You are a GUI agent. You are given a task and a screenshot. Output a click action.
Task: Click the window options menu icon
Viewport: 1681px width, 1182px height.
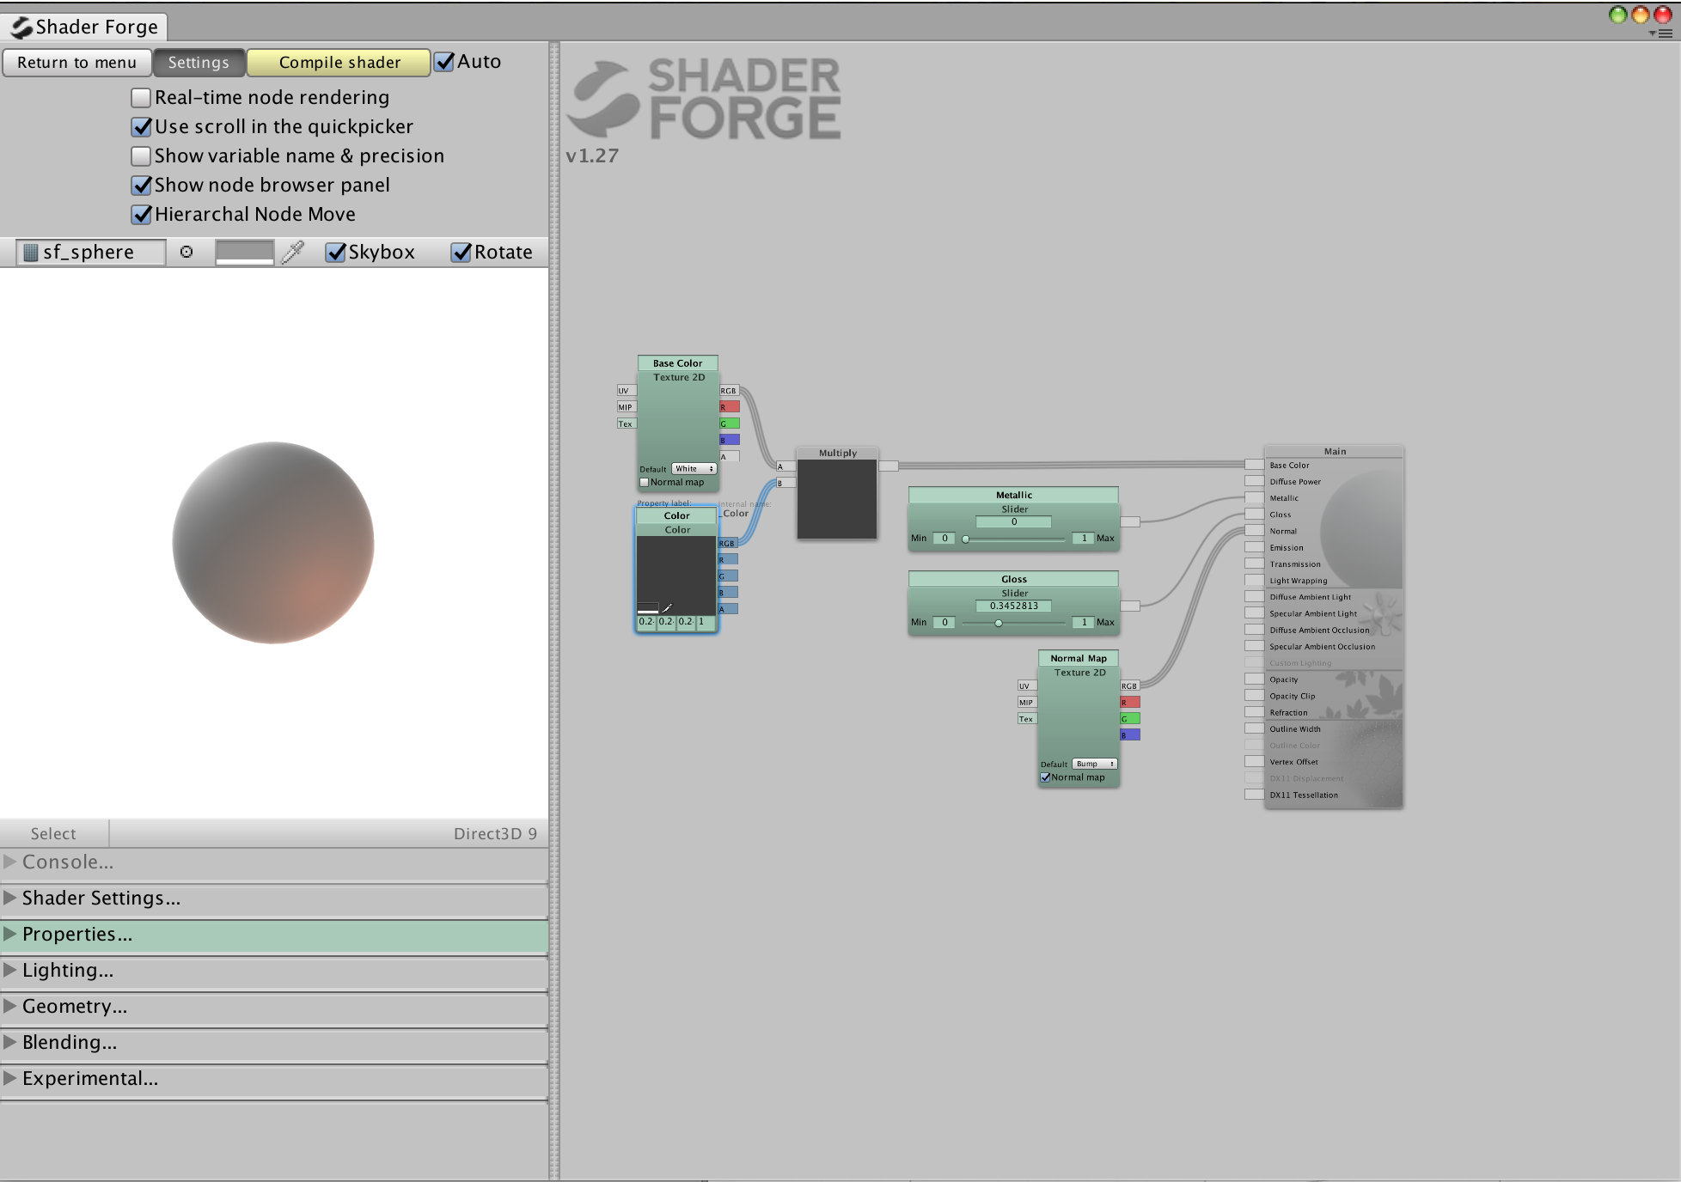coord(1660,34)
